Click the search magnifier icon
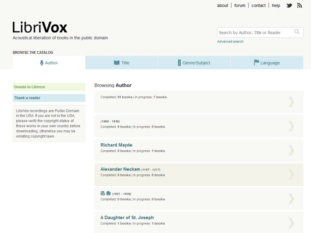 (x=297, y=32)
